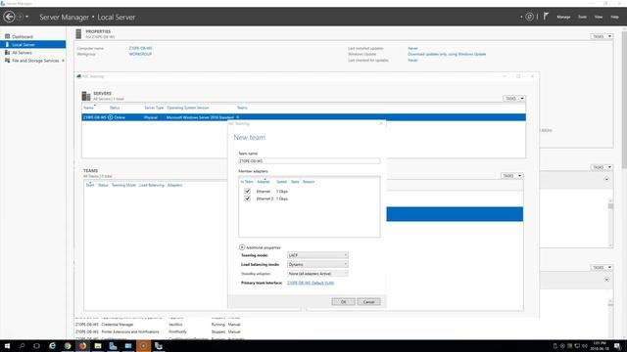Sort Servers list by Name column
This screenshot has width=627, height=352.
(x=88, y=108)
